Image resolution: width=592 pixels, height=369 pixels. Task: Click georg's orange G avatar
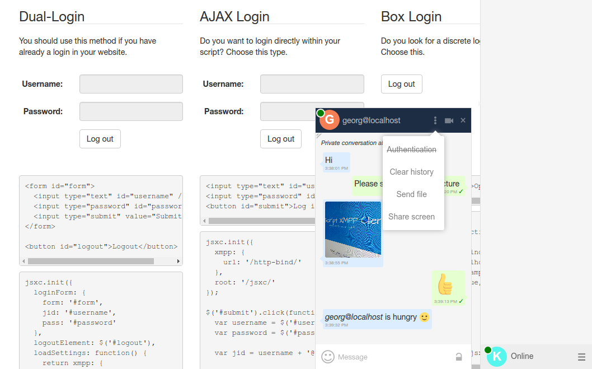329,120
